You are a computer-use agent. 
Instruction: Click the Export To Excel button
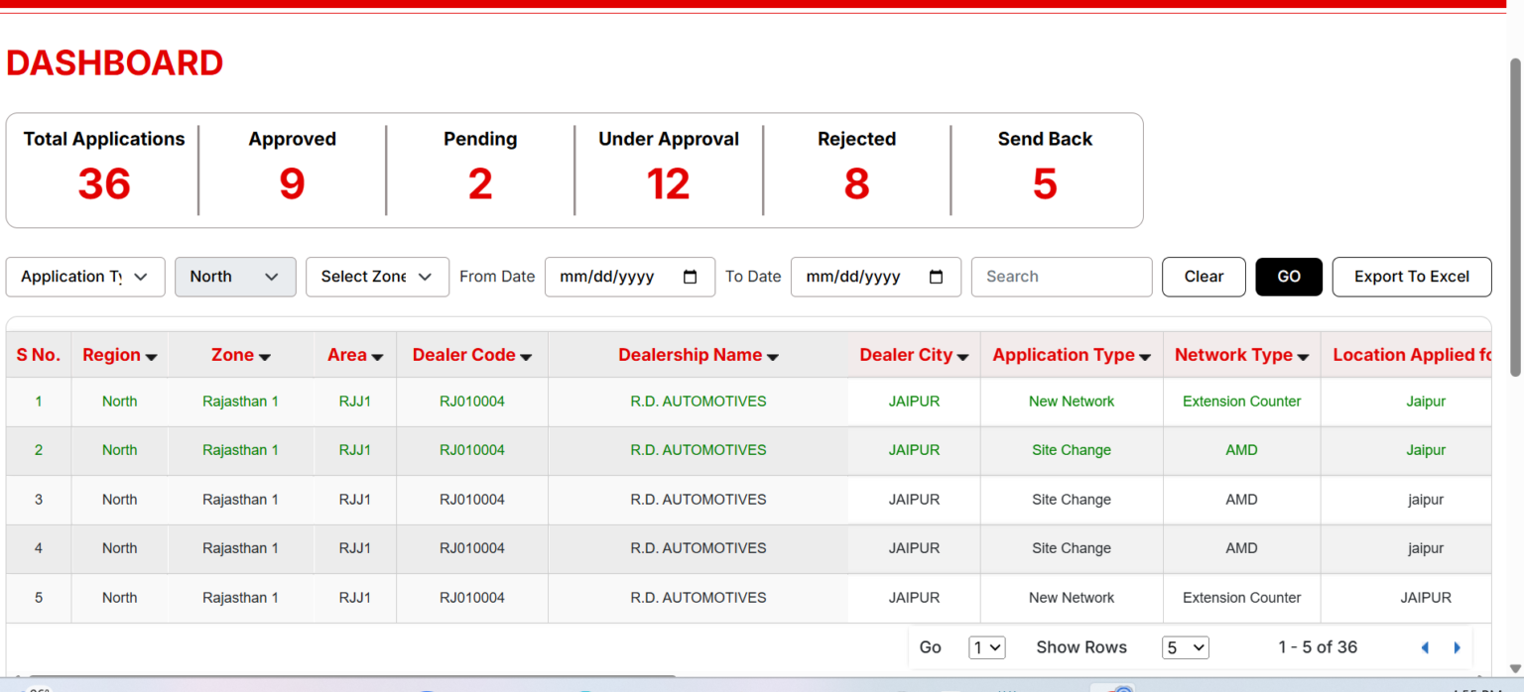point(1412,277)
